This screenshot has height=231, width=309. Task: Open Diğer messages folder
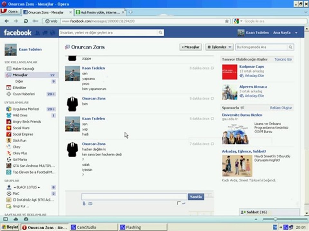point(19,81)
